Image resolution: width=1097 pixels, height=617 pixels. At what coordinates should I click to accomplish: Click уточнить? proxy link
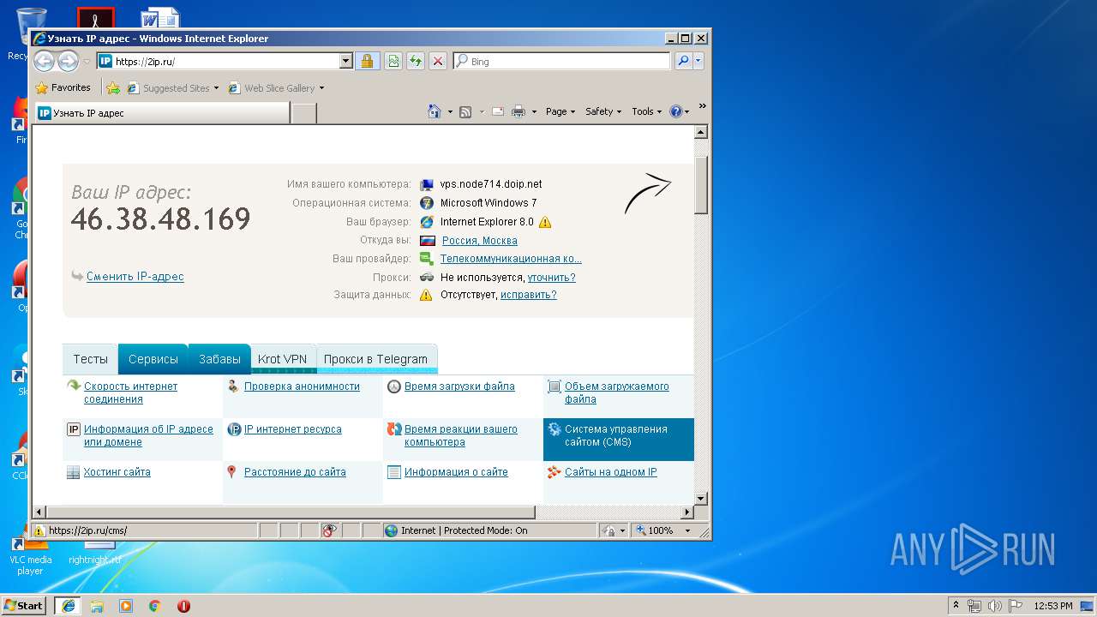[x=551, y=278]
